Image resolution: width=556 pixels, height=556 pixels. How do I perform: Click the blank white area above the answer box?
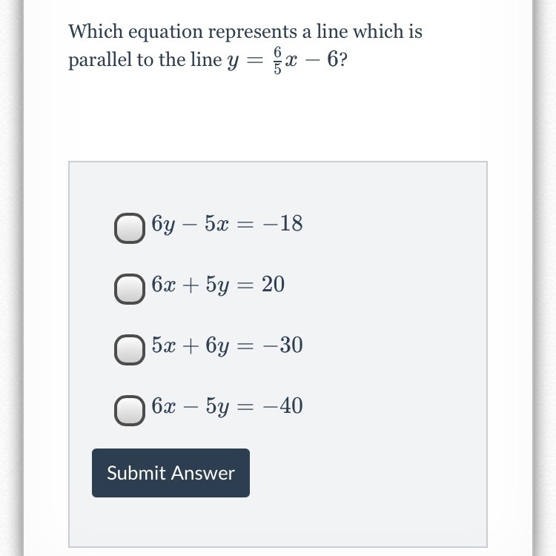(x=278, y=119)
